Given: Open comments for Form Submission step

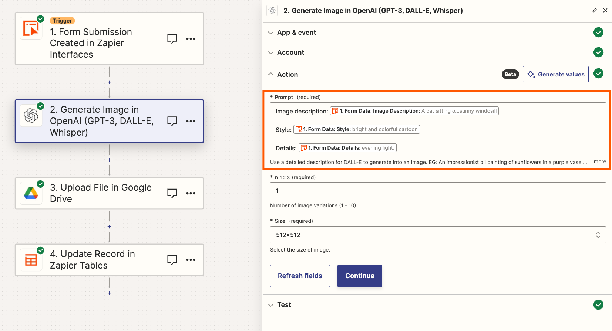Looking at the screenshot, I should (x=172, y=39).
